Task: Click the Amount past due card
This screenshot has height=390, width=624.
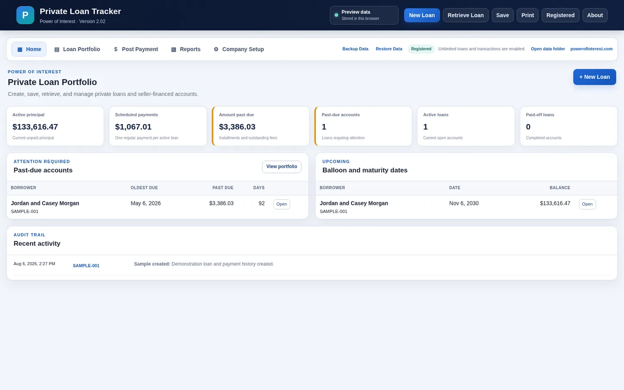Action: pos(261,126)
